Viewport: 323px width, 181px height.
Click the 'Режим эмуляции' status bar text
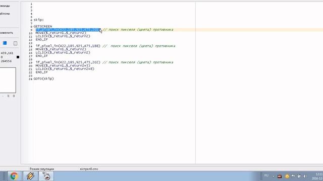pos(42,169)
